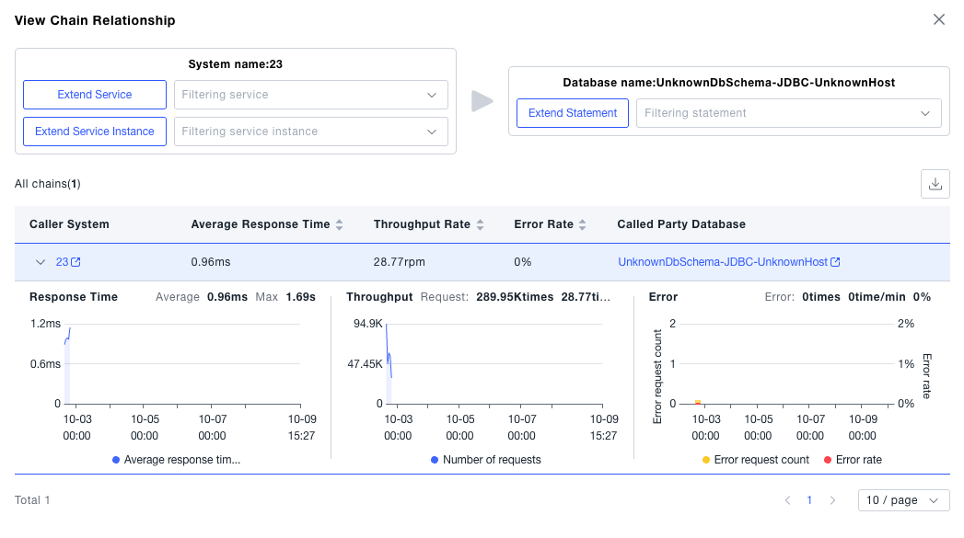Image resolution: width=964 pixels, height=538 pixels.
Task: Open external link icon beside UnknownDbSchema-JDBC-UnknownHost
Action: tap(835, 262)
